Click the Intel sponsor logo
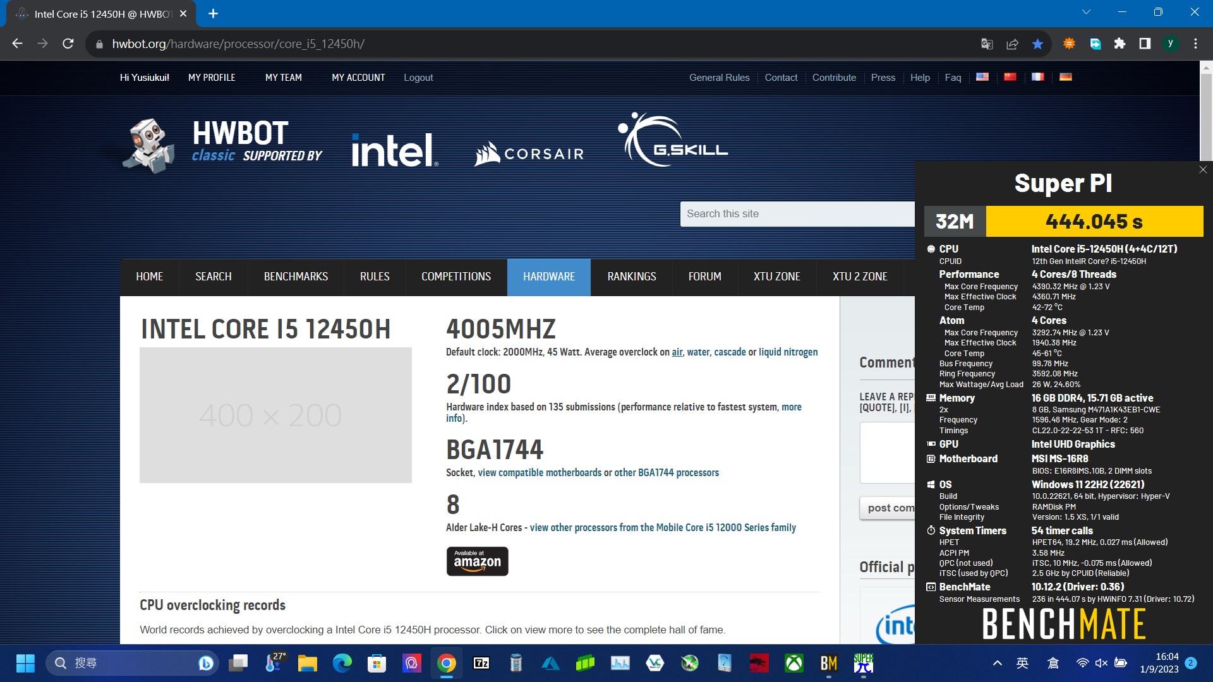The width and height of the screenshot is (1213, 682). coord(395,150)
